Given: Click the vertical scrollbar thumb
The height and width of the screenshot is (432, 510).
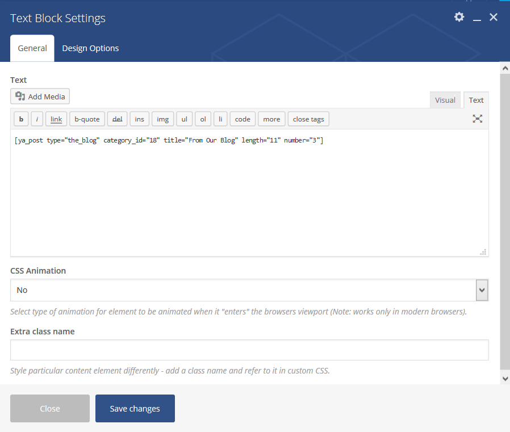Looking at the screenshot, I should point(505,222).
